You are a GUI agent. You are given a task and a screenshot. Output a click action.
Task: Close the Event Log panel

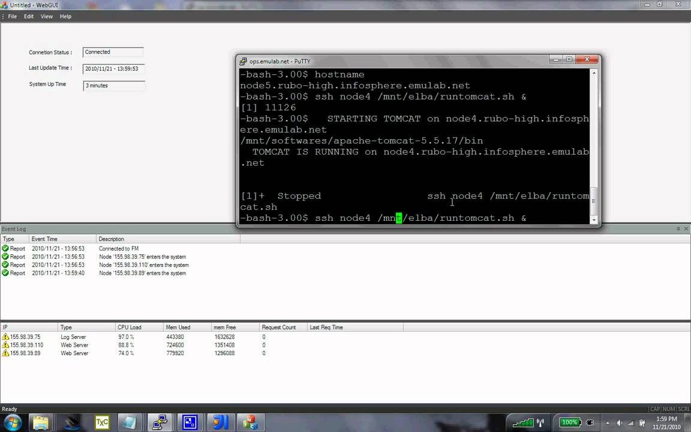(x=686, y=229)
